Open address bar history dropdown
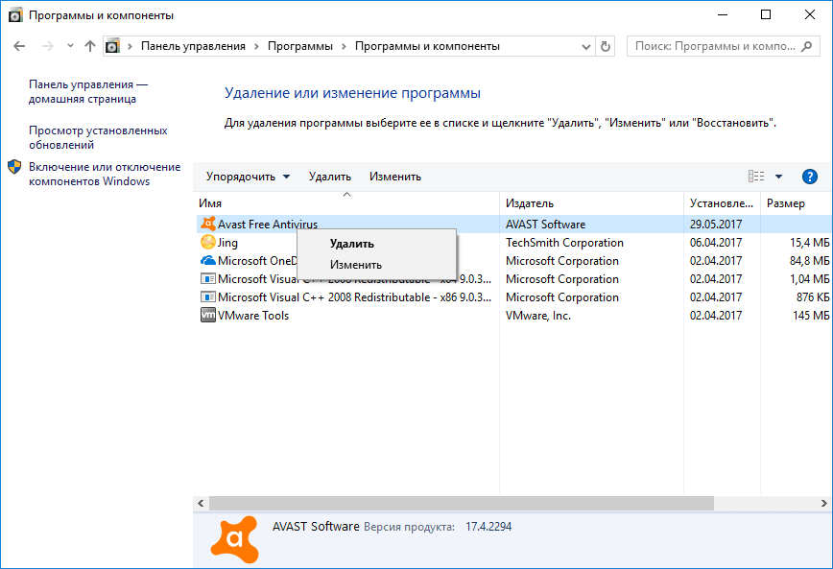This screenshot has height=569, width=833. point(586,47)
